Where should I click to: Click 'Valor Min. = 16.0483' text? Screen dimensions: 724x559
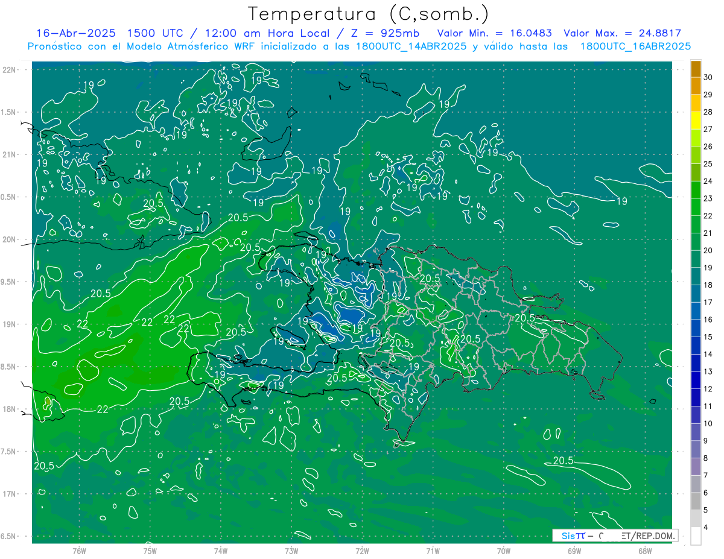click(495, 33)
